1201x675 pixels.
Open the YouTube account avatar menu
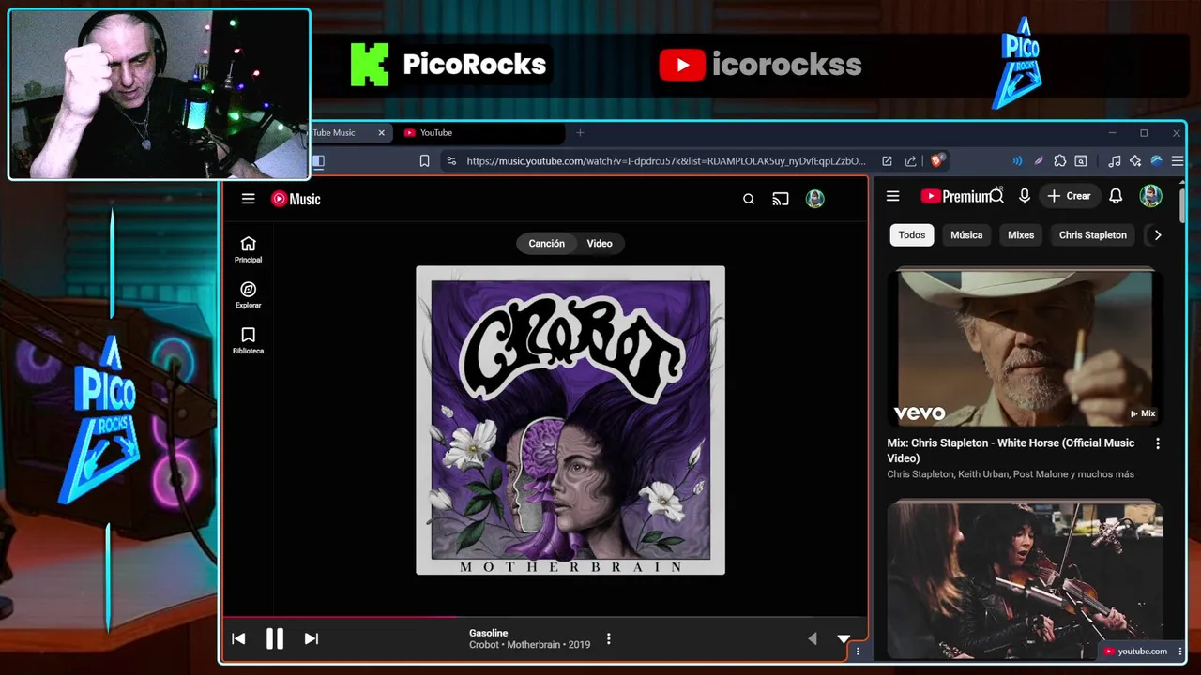tap(1150, 196)
